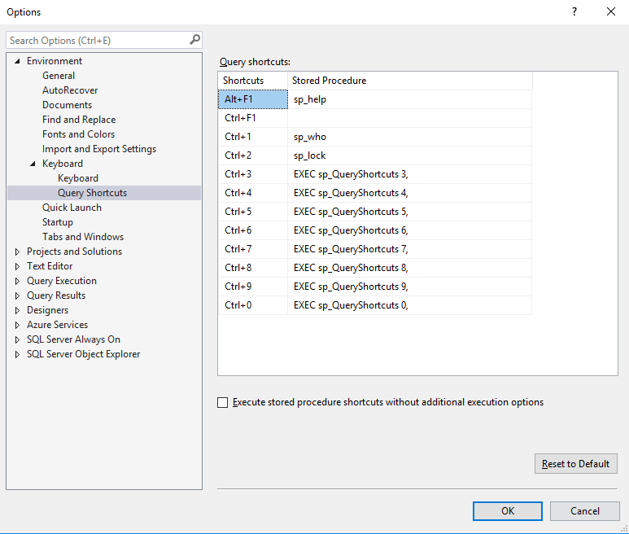Select the Ctrl+3 shortcut cell
The height and width of the screenshot is (534, 629).
pos(253,174)
